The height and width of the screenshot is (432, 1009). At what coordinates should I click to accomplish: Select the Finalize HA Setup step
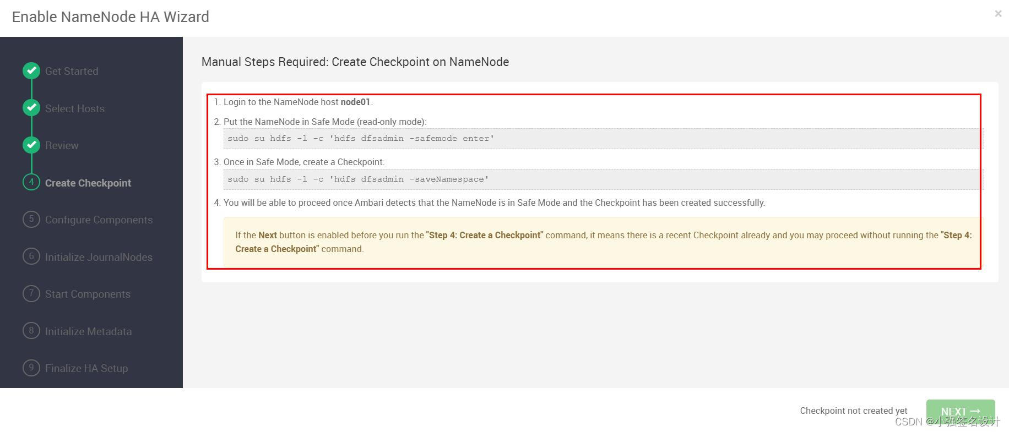click(86, 368)
